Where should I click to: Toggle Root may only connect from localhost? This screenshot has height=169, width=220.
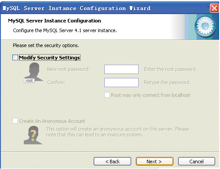click(107, 95)
